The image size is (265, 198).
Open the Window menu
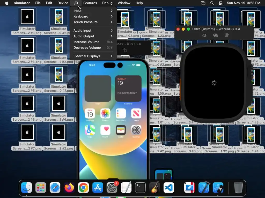(124, 3)
